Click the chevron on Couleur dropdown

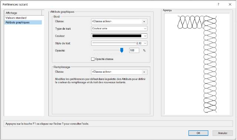145,36
